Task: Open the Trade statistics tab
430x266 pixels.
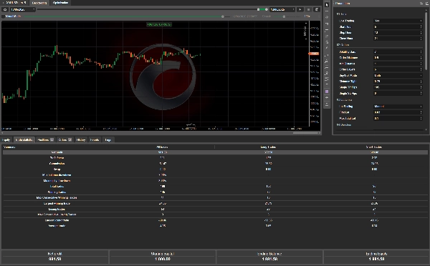Action: [x=24, y=140]
